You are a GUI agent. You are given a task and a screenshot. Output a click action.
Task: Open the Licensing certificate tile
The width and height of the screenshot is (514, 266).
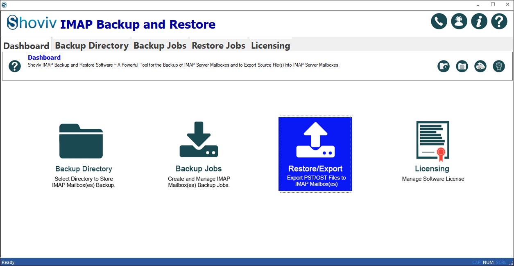[433, 152]
